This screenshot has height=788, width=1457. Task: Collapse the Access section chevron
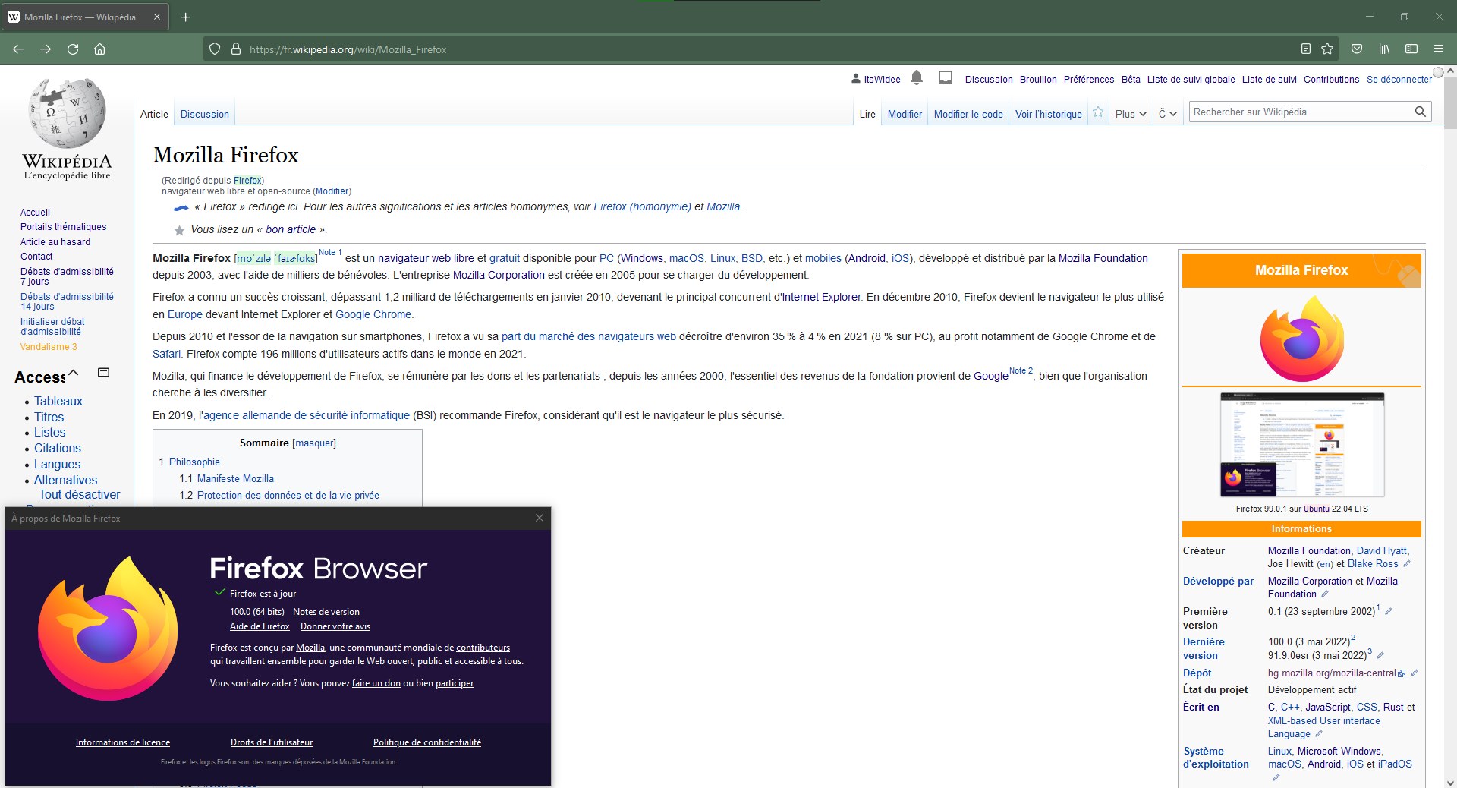(74, 373)
